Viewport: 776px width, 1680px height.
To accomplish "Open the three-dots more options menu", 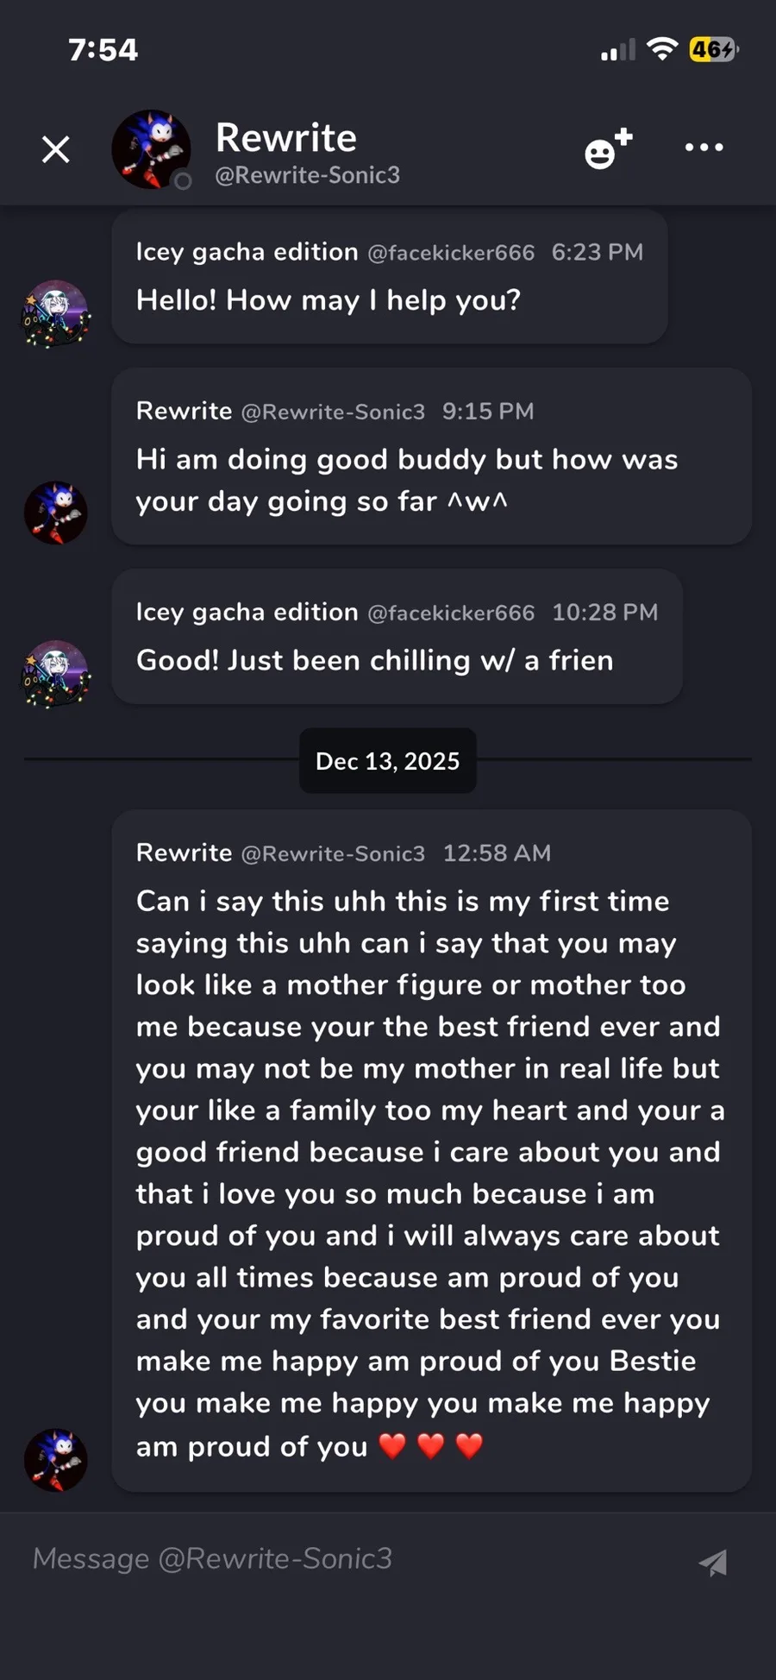I will (x=704, y=148).
